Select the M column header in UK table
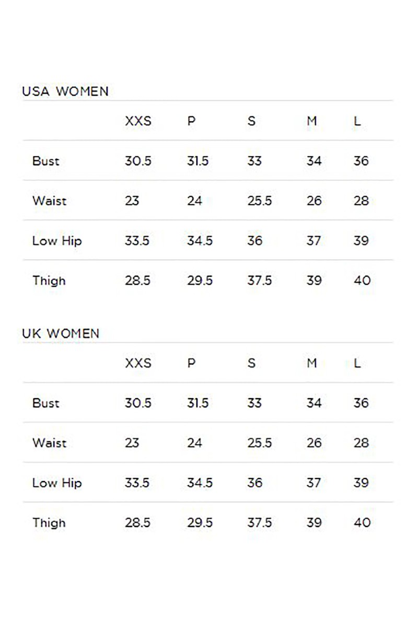The width and height of the screenshot is (418, 627). click(312, 363)
